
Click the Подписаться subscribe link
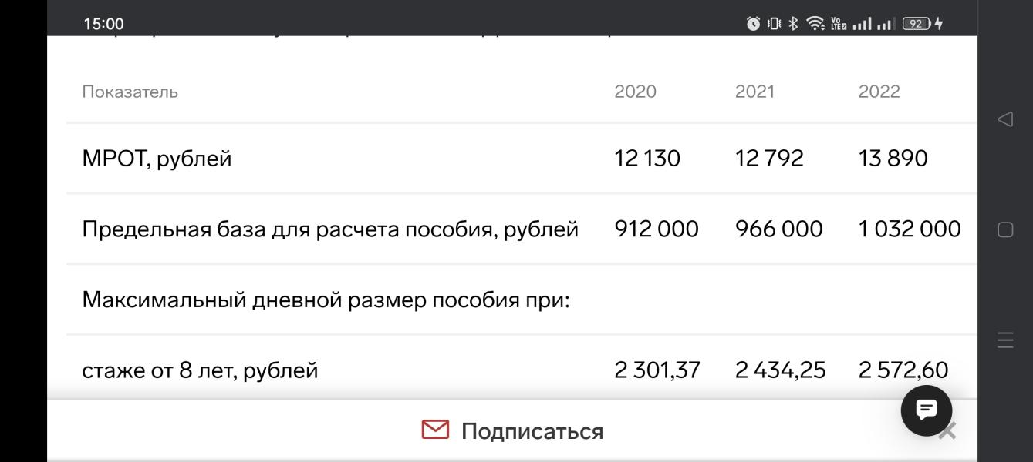(x=532, y=431)
